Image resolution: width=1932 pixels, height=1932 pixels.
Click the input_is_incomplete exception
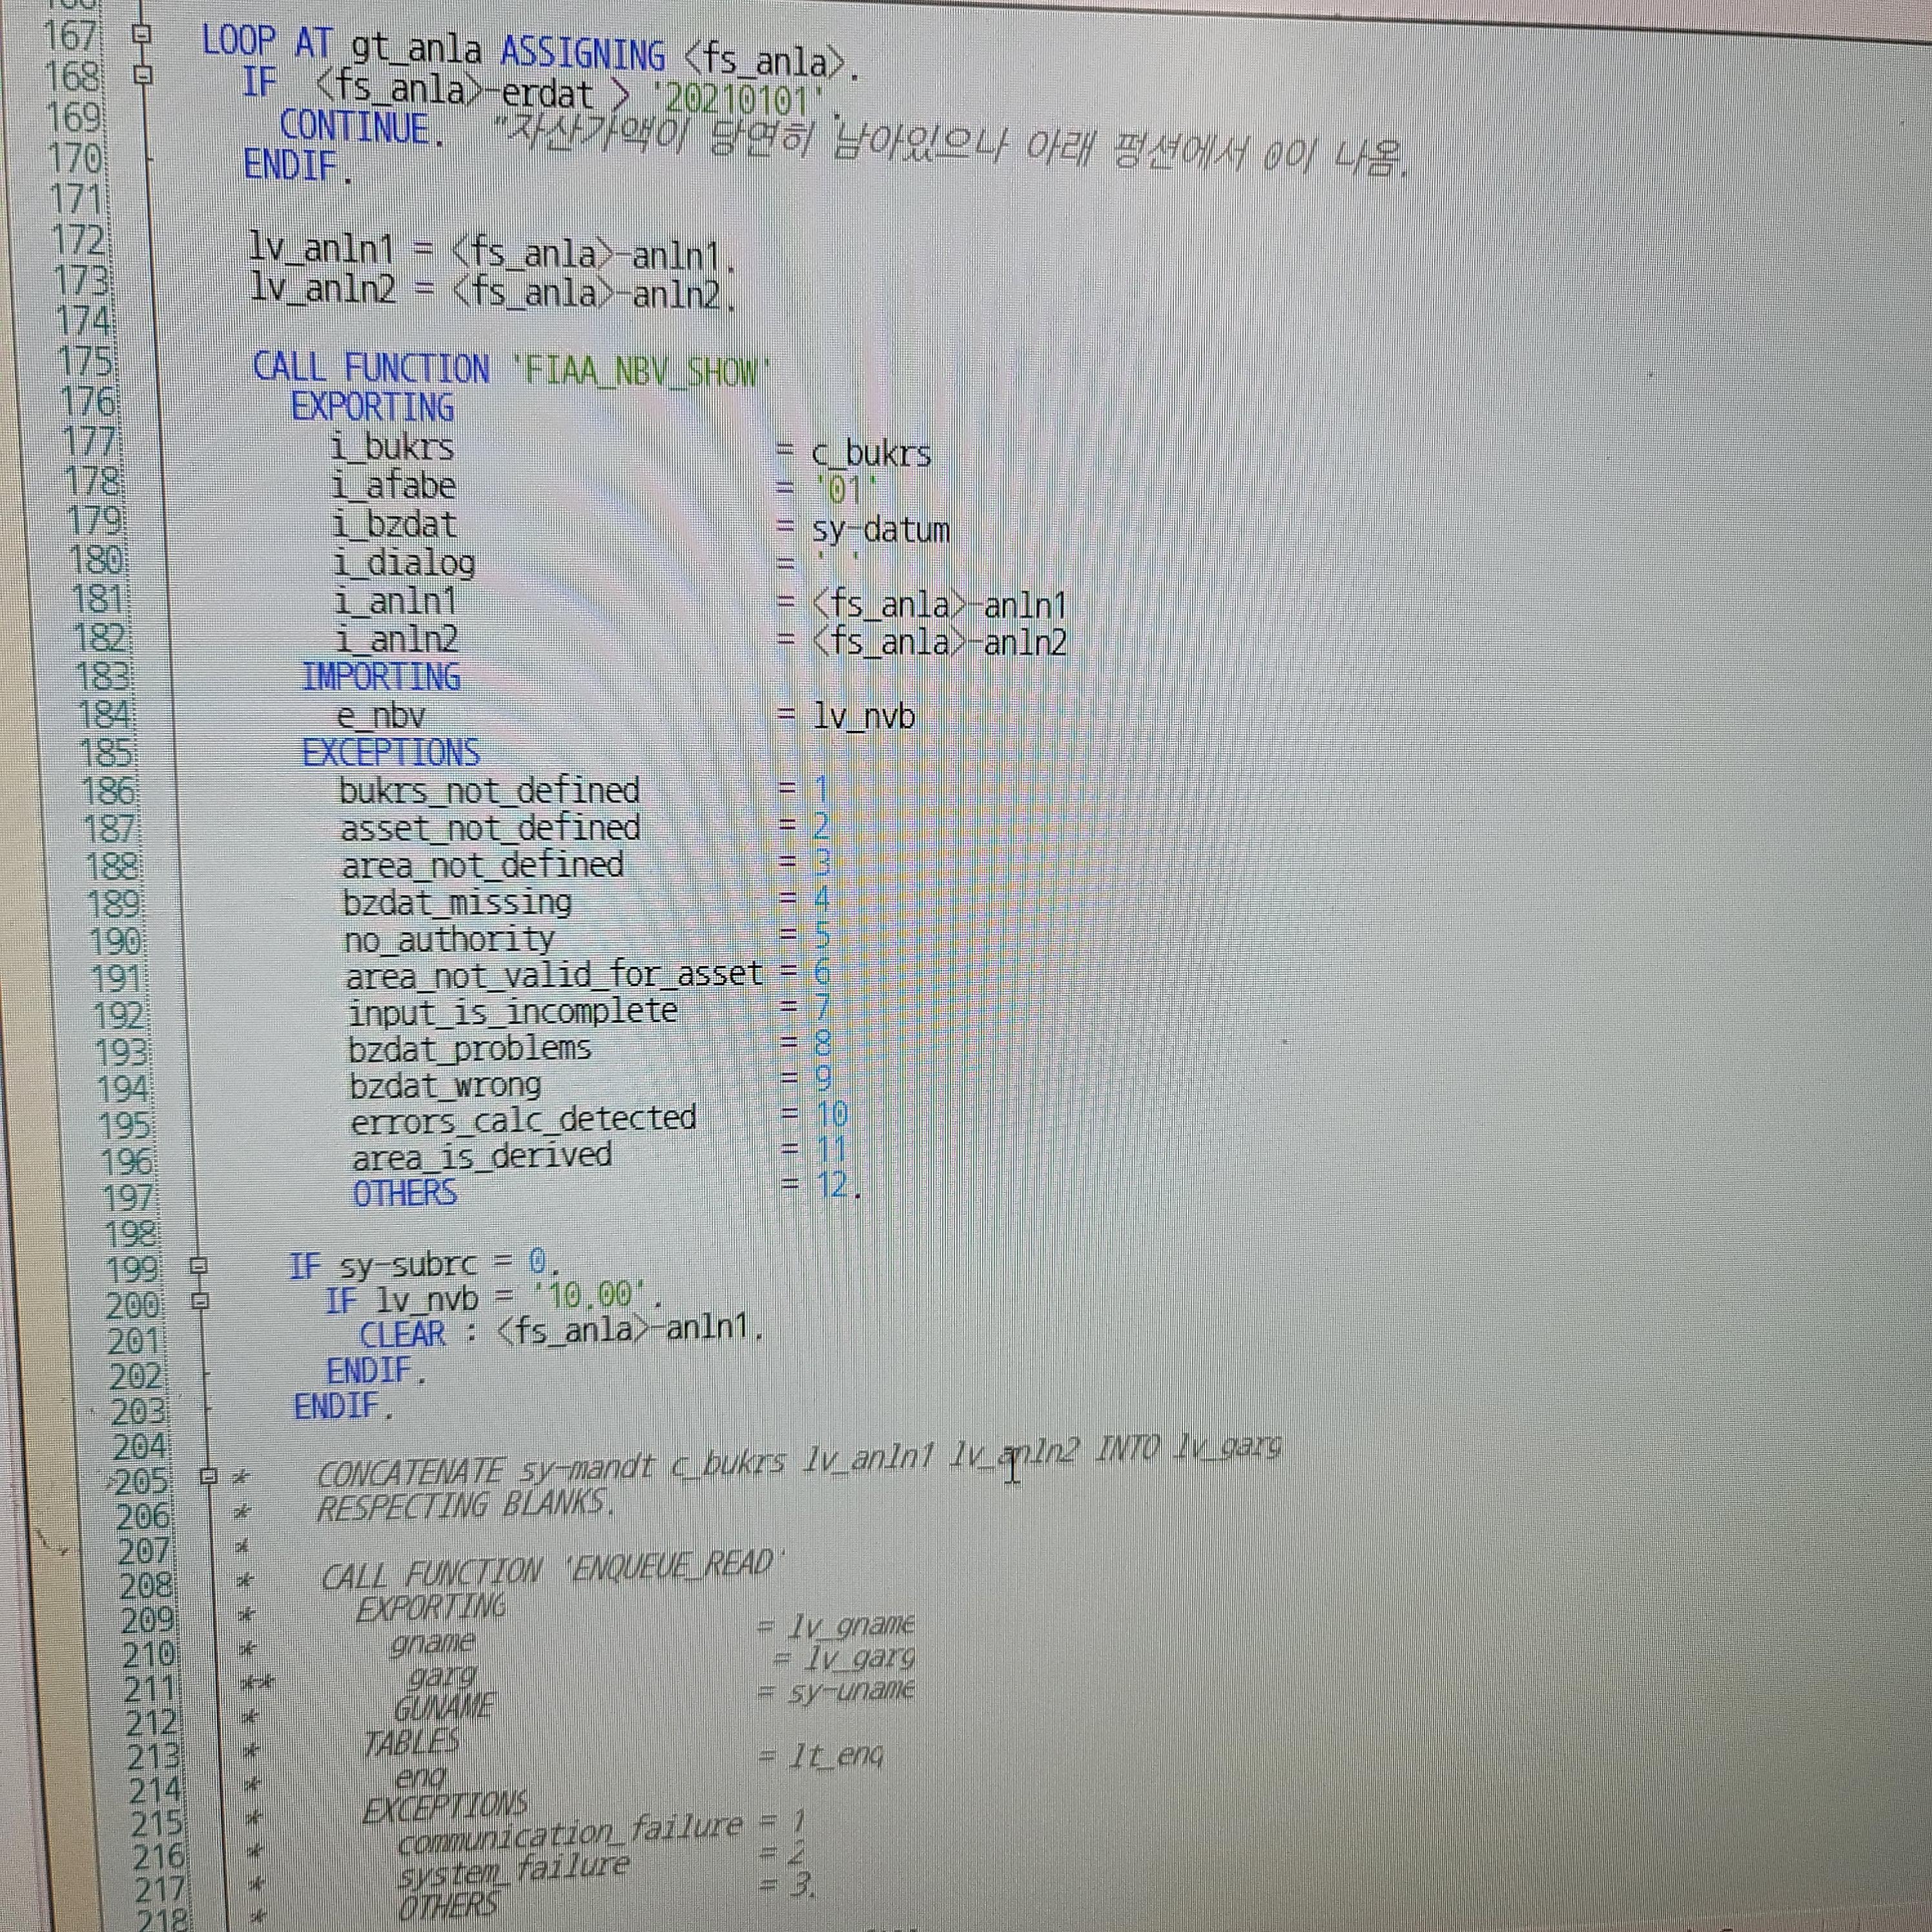[x=512, y=1012]
